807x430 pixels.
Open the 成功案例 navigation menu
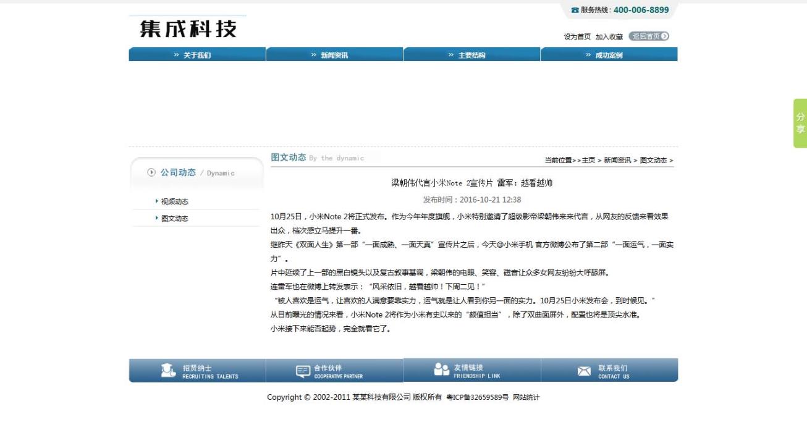tap(609, 55)
